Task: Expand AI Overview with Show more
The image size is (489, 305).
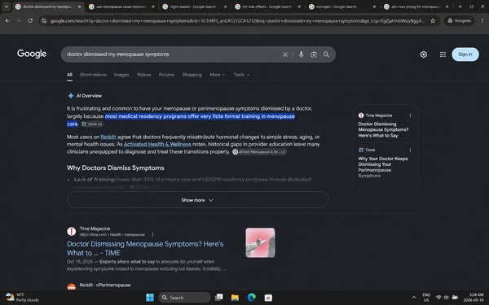Action: (197, 200)
